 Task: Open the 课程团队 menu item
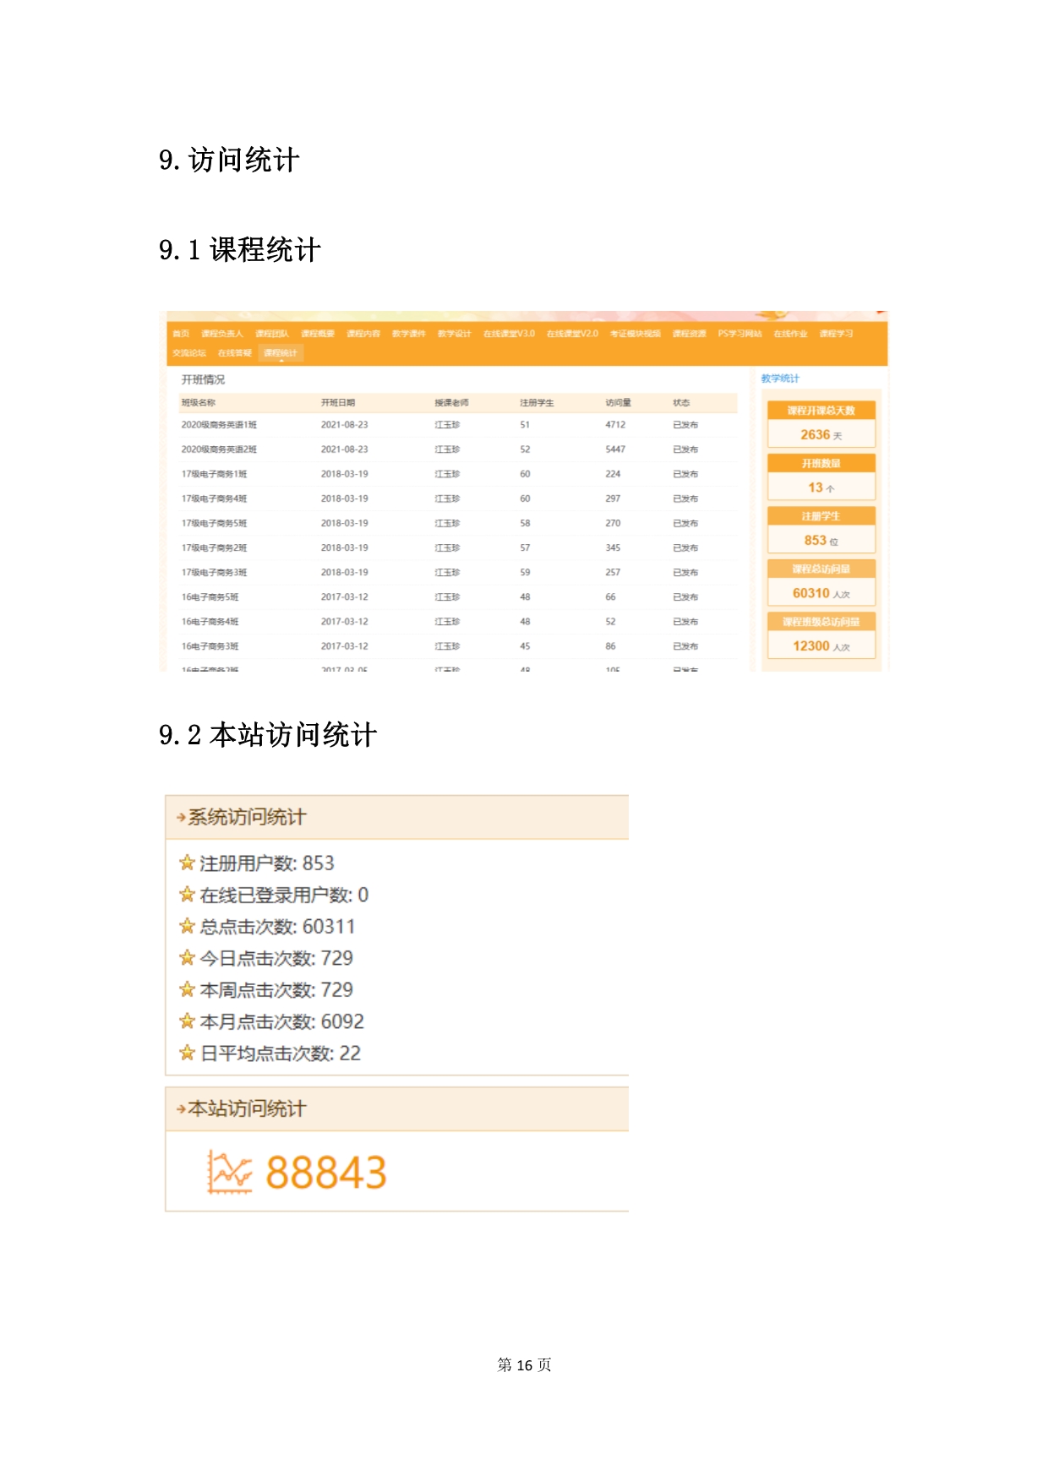pos(272,334)
